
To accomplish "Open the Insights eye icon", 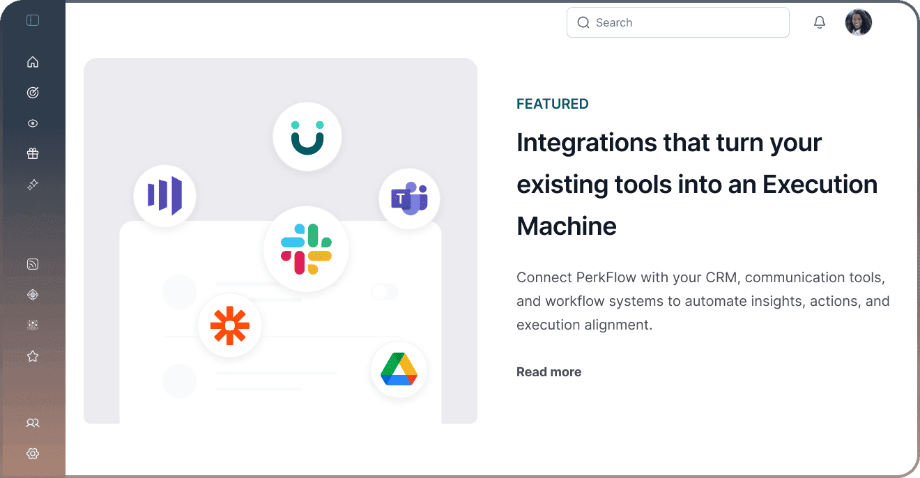I will tap(32, 123).
